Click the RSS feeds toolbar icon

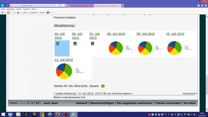(8, 12)
